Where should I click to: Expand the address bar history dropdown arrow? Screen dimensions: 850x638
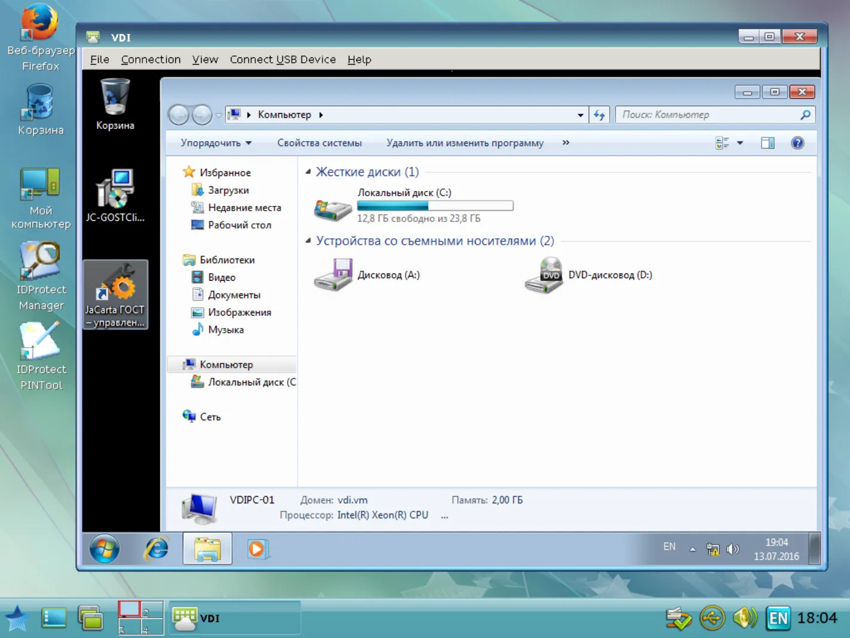click(580, 115)
